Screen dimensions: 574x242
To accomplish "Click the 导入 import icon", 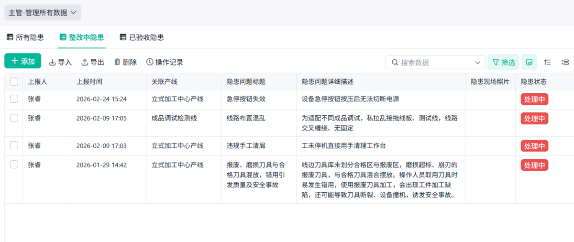I will (x=53, y=62).
